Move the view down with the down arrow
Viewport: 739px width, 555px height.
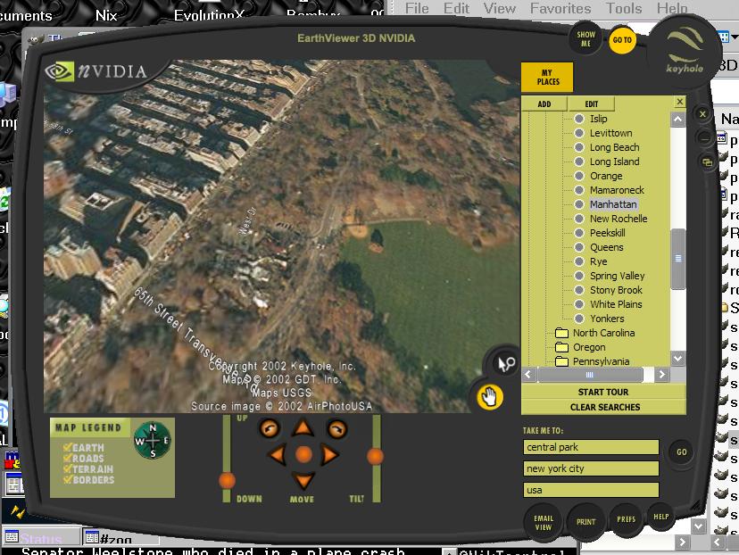coord(303,481)
